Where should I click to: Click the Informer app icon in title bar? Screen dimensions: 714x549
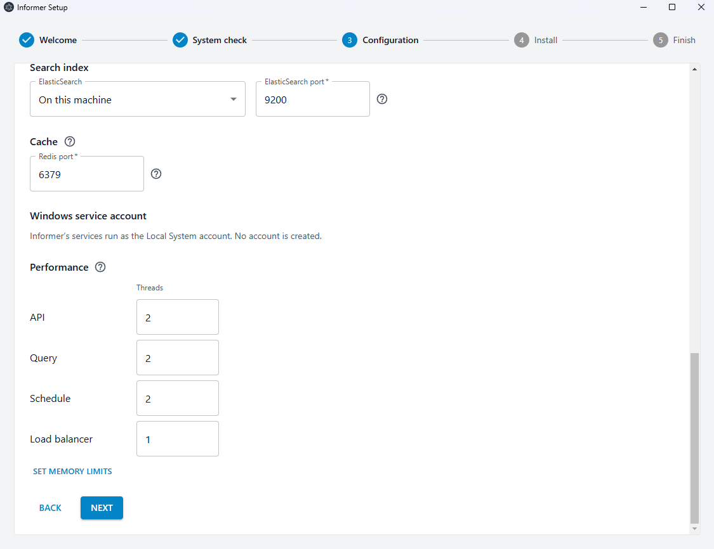click(x=9, y=7)
